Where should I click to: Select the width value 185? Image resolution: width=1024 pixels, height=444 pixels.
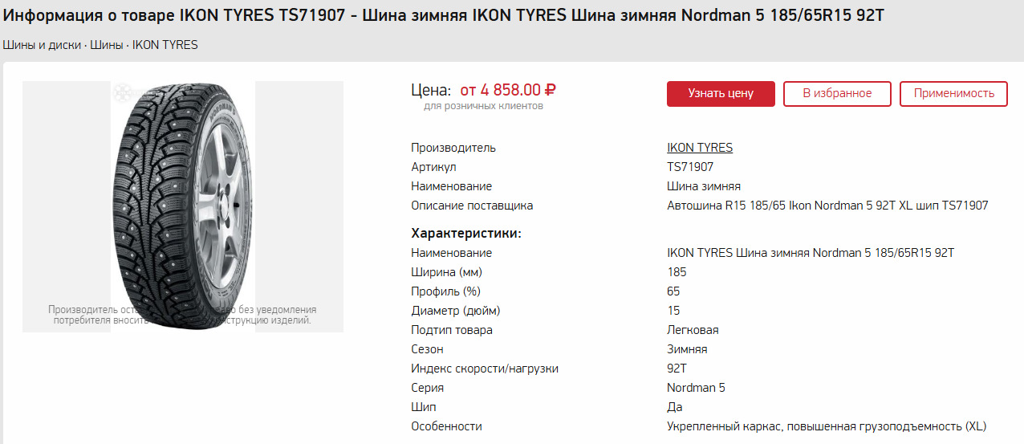677,272
